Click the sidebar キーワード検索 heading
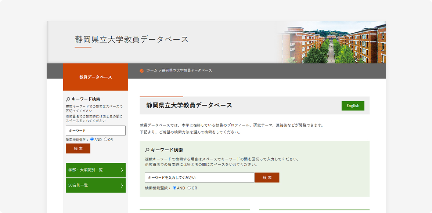 [x=86, y=99]
